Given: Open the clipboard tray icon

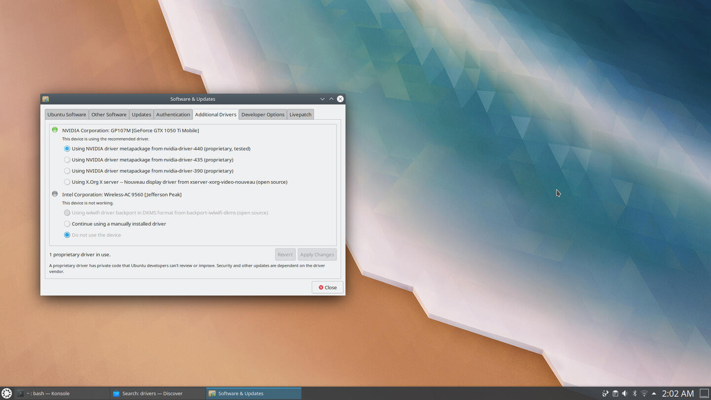Looking at the screenshot, I should pos(615,394).
